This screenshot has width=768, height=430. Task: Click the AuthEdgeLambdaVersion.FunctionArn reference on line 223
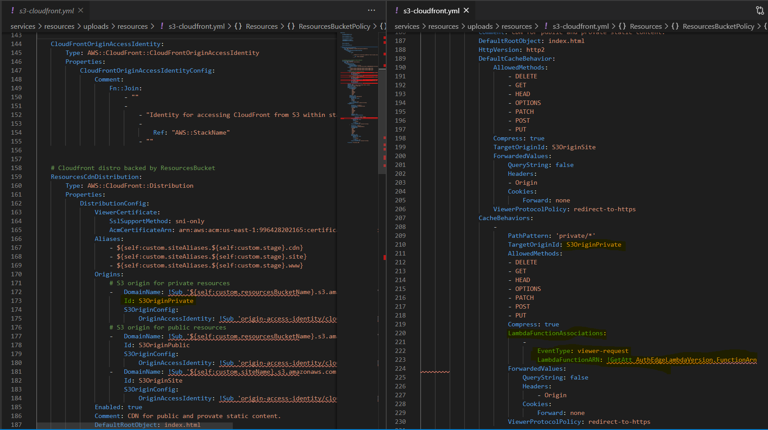(696, 360)
